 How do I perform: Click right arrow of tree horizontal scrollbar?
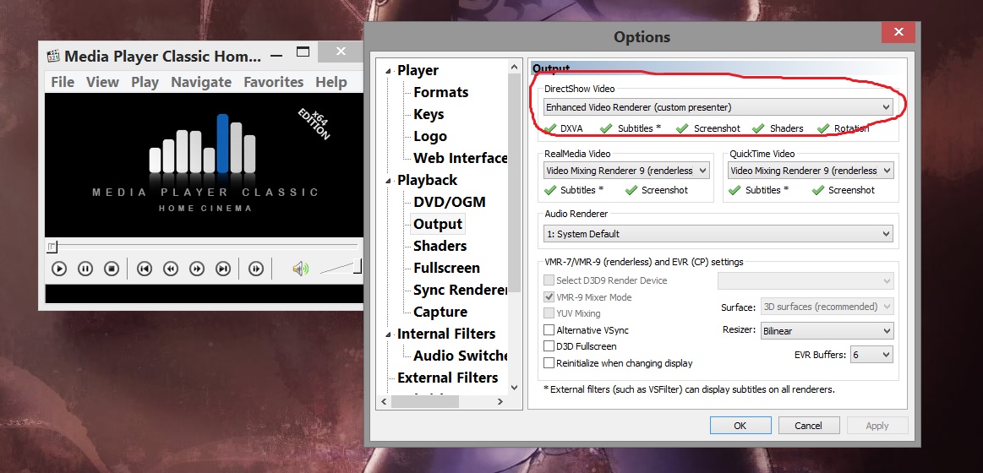[500, 402]
